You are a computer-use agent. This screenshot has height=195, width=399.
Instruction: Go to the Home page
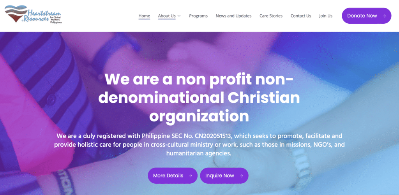[144, 16]
